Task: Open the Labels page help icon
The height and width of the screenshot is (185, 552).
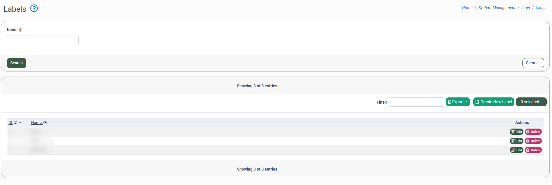Action: [34, 8]
